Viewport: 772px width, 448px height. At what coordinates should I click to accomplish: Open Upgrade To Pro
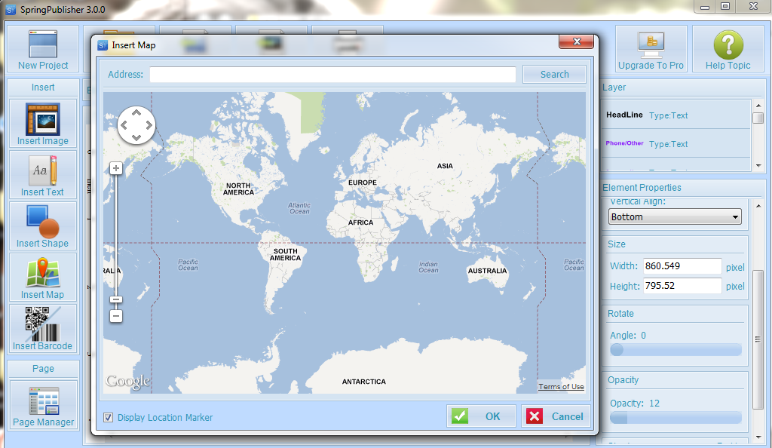point(651,50)
